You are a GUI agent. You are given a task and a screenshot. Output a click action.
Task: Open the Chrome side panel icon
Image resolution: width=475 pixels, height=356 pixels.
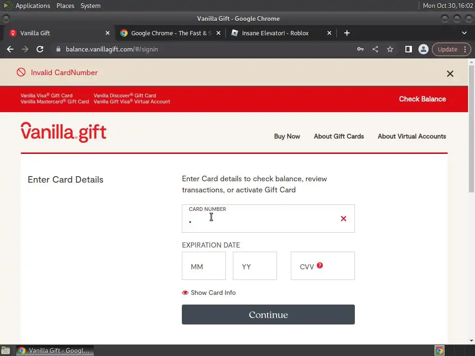point(408,49)
